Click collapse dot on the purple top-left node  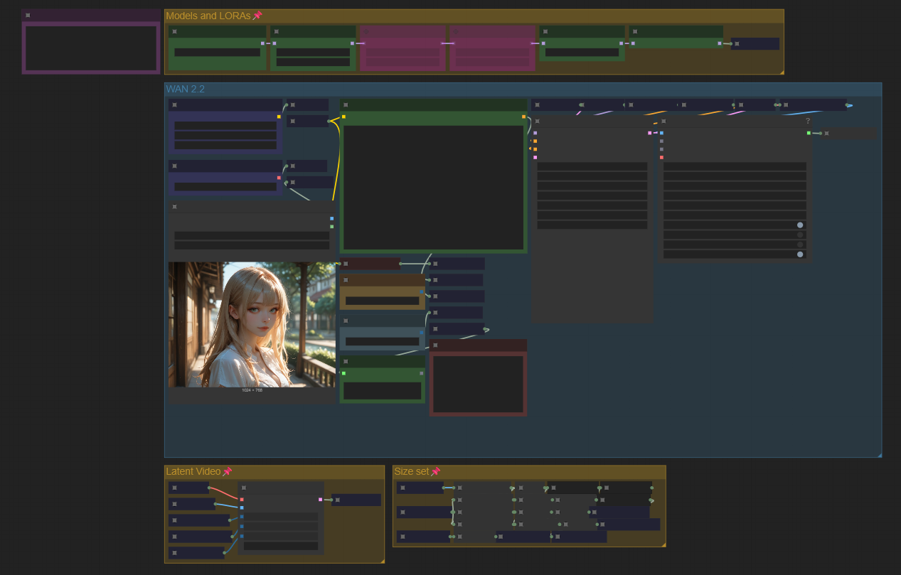pyautogui.click(x=28, y=15)
